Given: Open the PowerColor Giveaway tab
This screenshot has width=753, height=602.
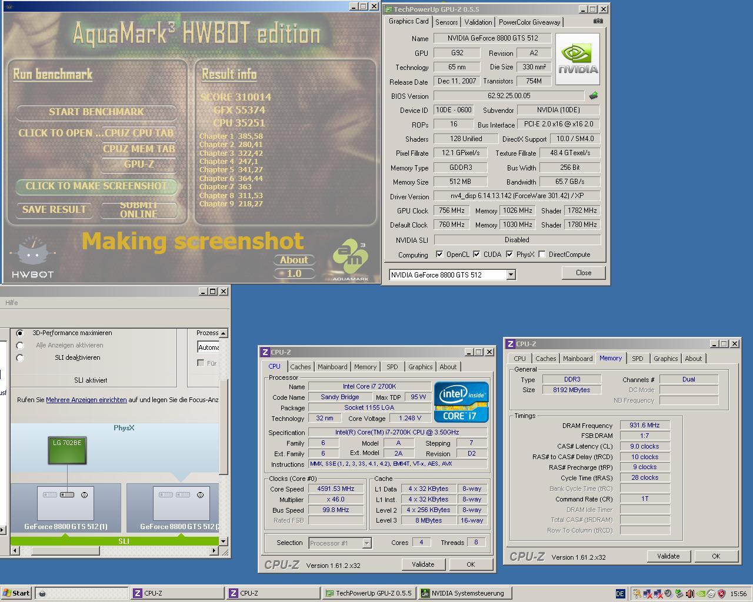Looking at the screenshot, I should (529, 22).
